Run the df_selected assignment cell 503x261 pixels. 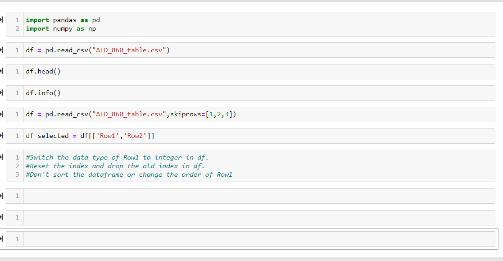point(2,136)
